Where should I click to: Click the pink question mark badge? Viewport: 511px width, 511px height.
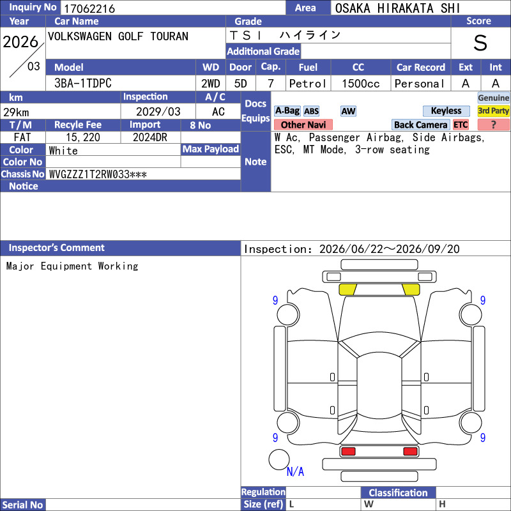tap(493, 125)
